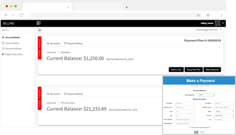Click the First Name input field
This screenshot has width=236, height=135.
pyautogui.click(x=185, y=103)
